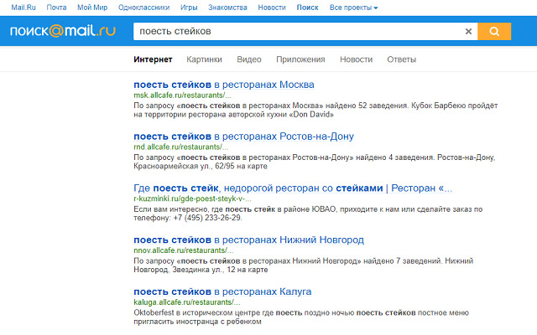The height and width of the screenshot is (335, 537).
Task: Select the Интернет search tab
Action: point(153,59)
